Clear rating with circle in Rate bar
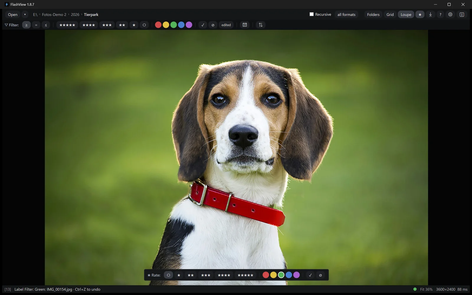Viewport: 472px width, 295px height. (x=168, y=275)
